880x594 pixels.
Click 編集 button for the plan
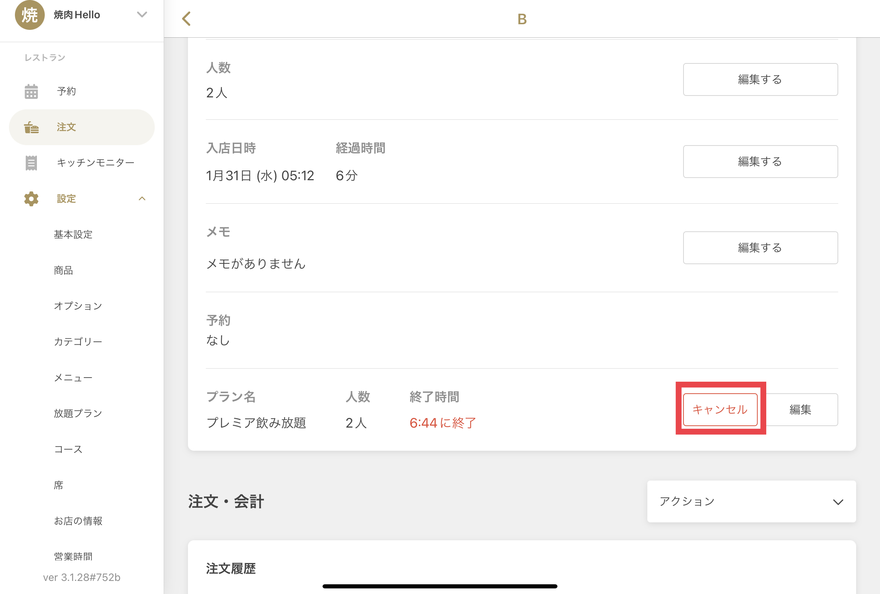(x=801, y=410)
